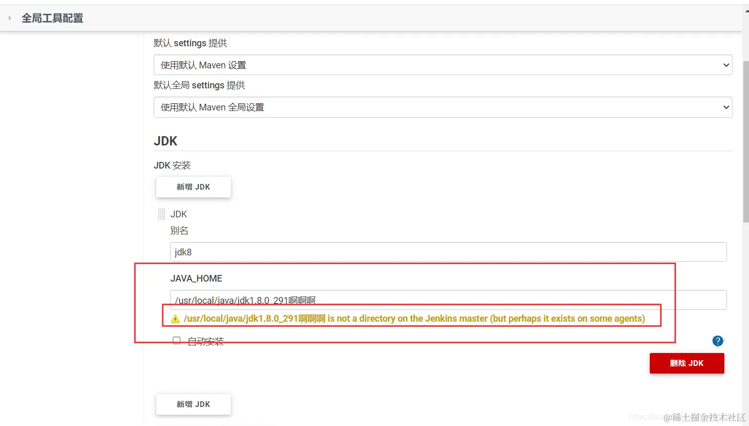This screenshot has width=749, height=426.
Task: Grab the JDK entry drag handle icon
Action: click(161, 214)
